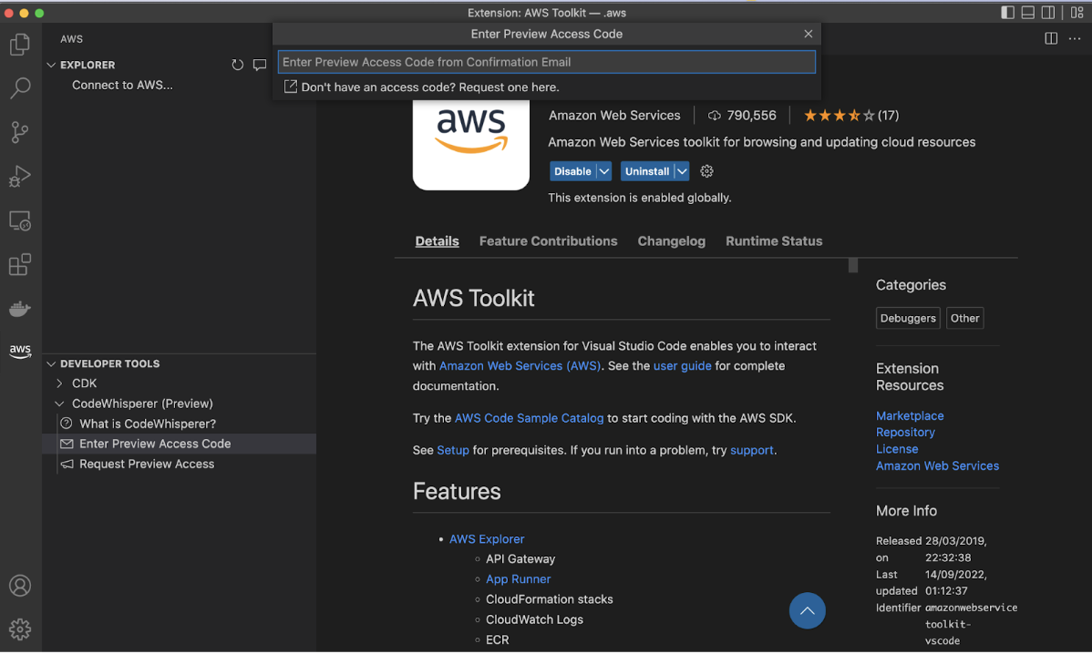The height and width of the screenshot is (654, 1092).
Task: Select the AWS activity bar icon
Action: (x=20, y=351)
